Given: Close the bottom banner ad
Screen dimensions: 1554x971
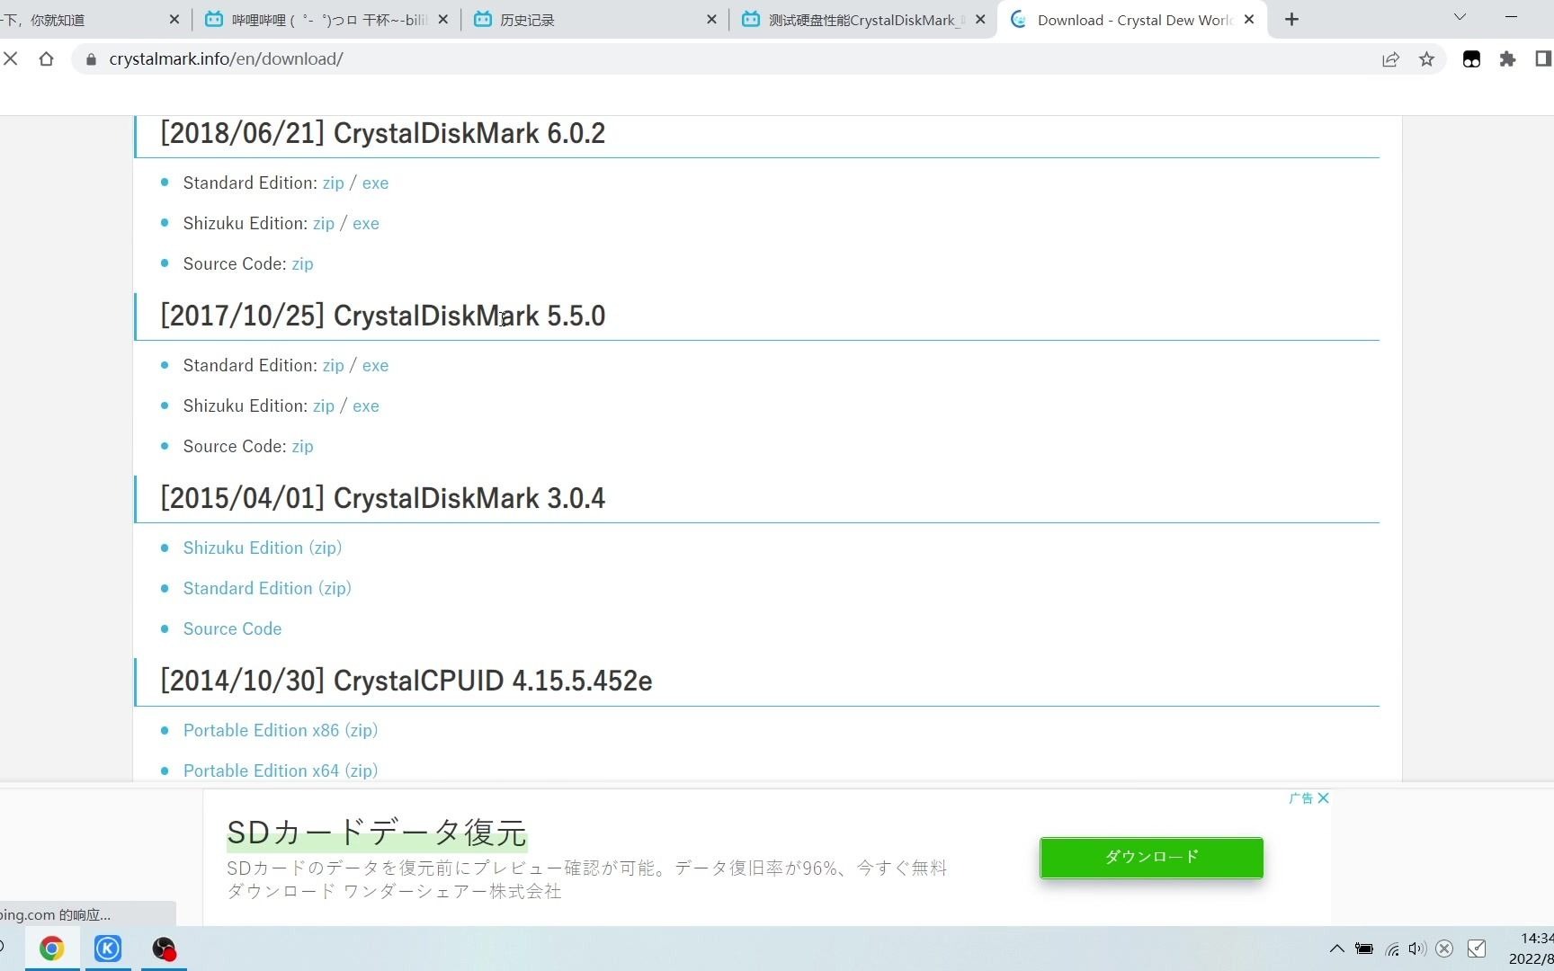Looking at the screenshot, I should coord(1323,797).
